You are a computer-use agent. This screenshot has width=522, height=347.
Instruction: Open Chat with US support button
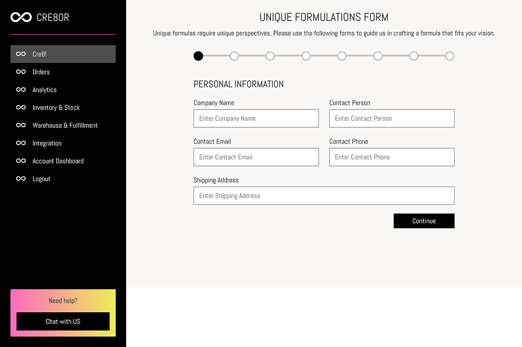click(63, 322)
